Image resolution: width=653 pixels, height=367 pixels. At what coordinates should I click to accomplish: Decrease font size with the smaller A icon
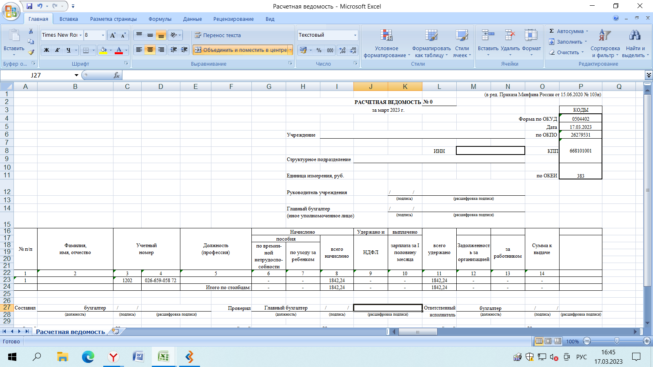(x=123, y=35)
